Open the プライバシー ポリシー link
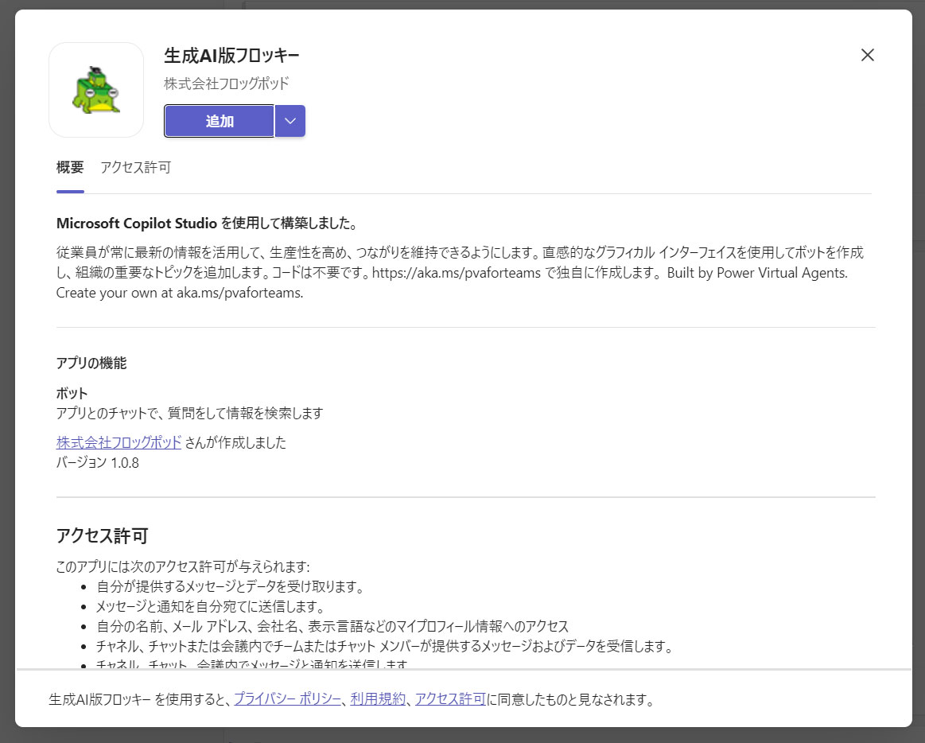The width and height of the screenshot is (925, 743). coord(288,699)
